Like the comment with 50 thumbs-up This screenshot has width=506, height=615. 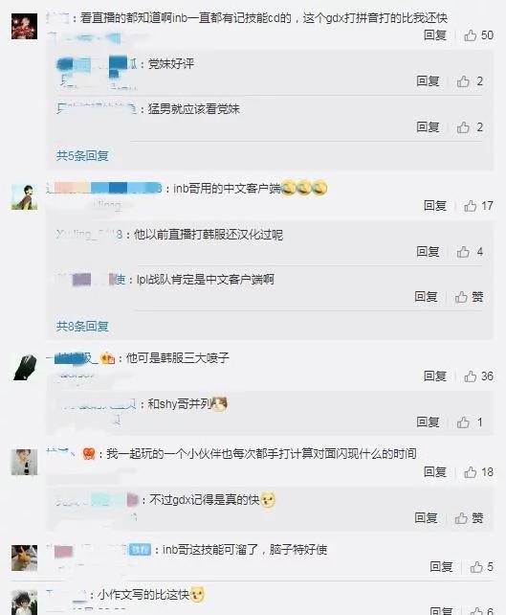point(478,35)
